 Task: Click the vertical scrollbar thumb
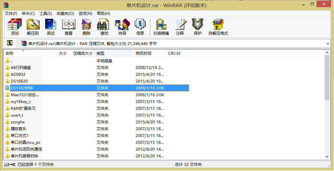(x=327, y=77)
